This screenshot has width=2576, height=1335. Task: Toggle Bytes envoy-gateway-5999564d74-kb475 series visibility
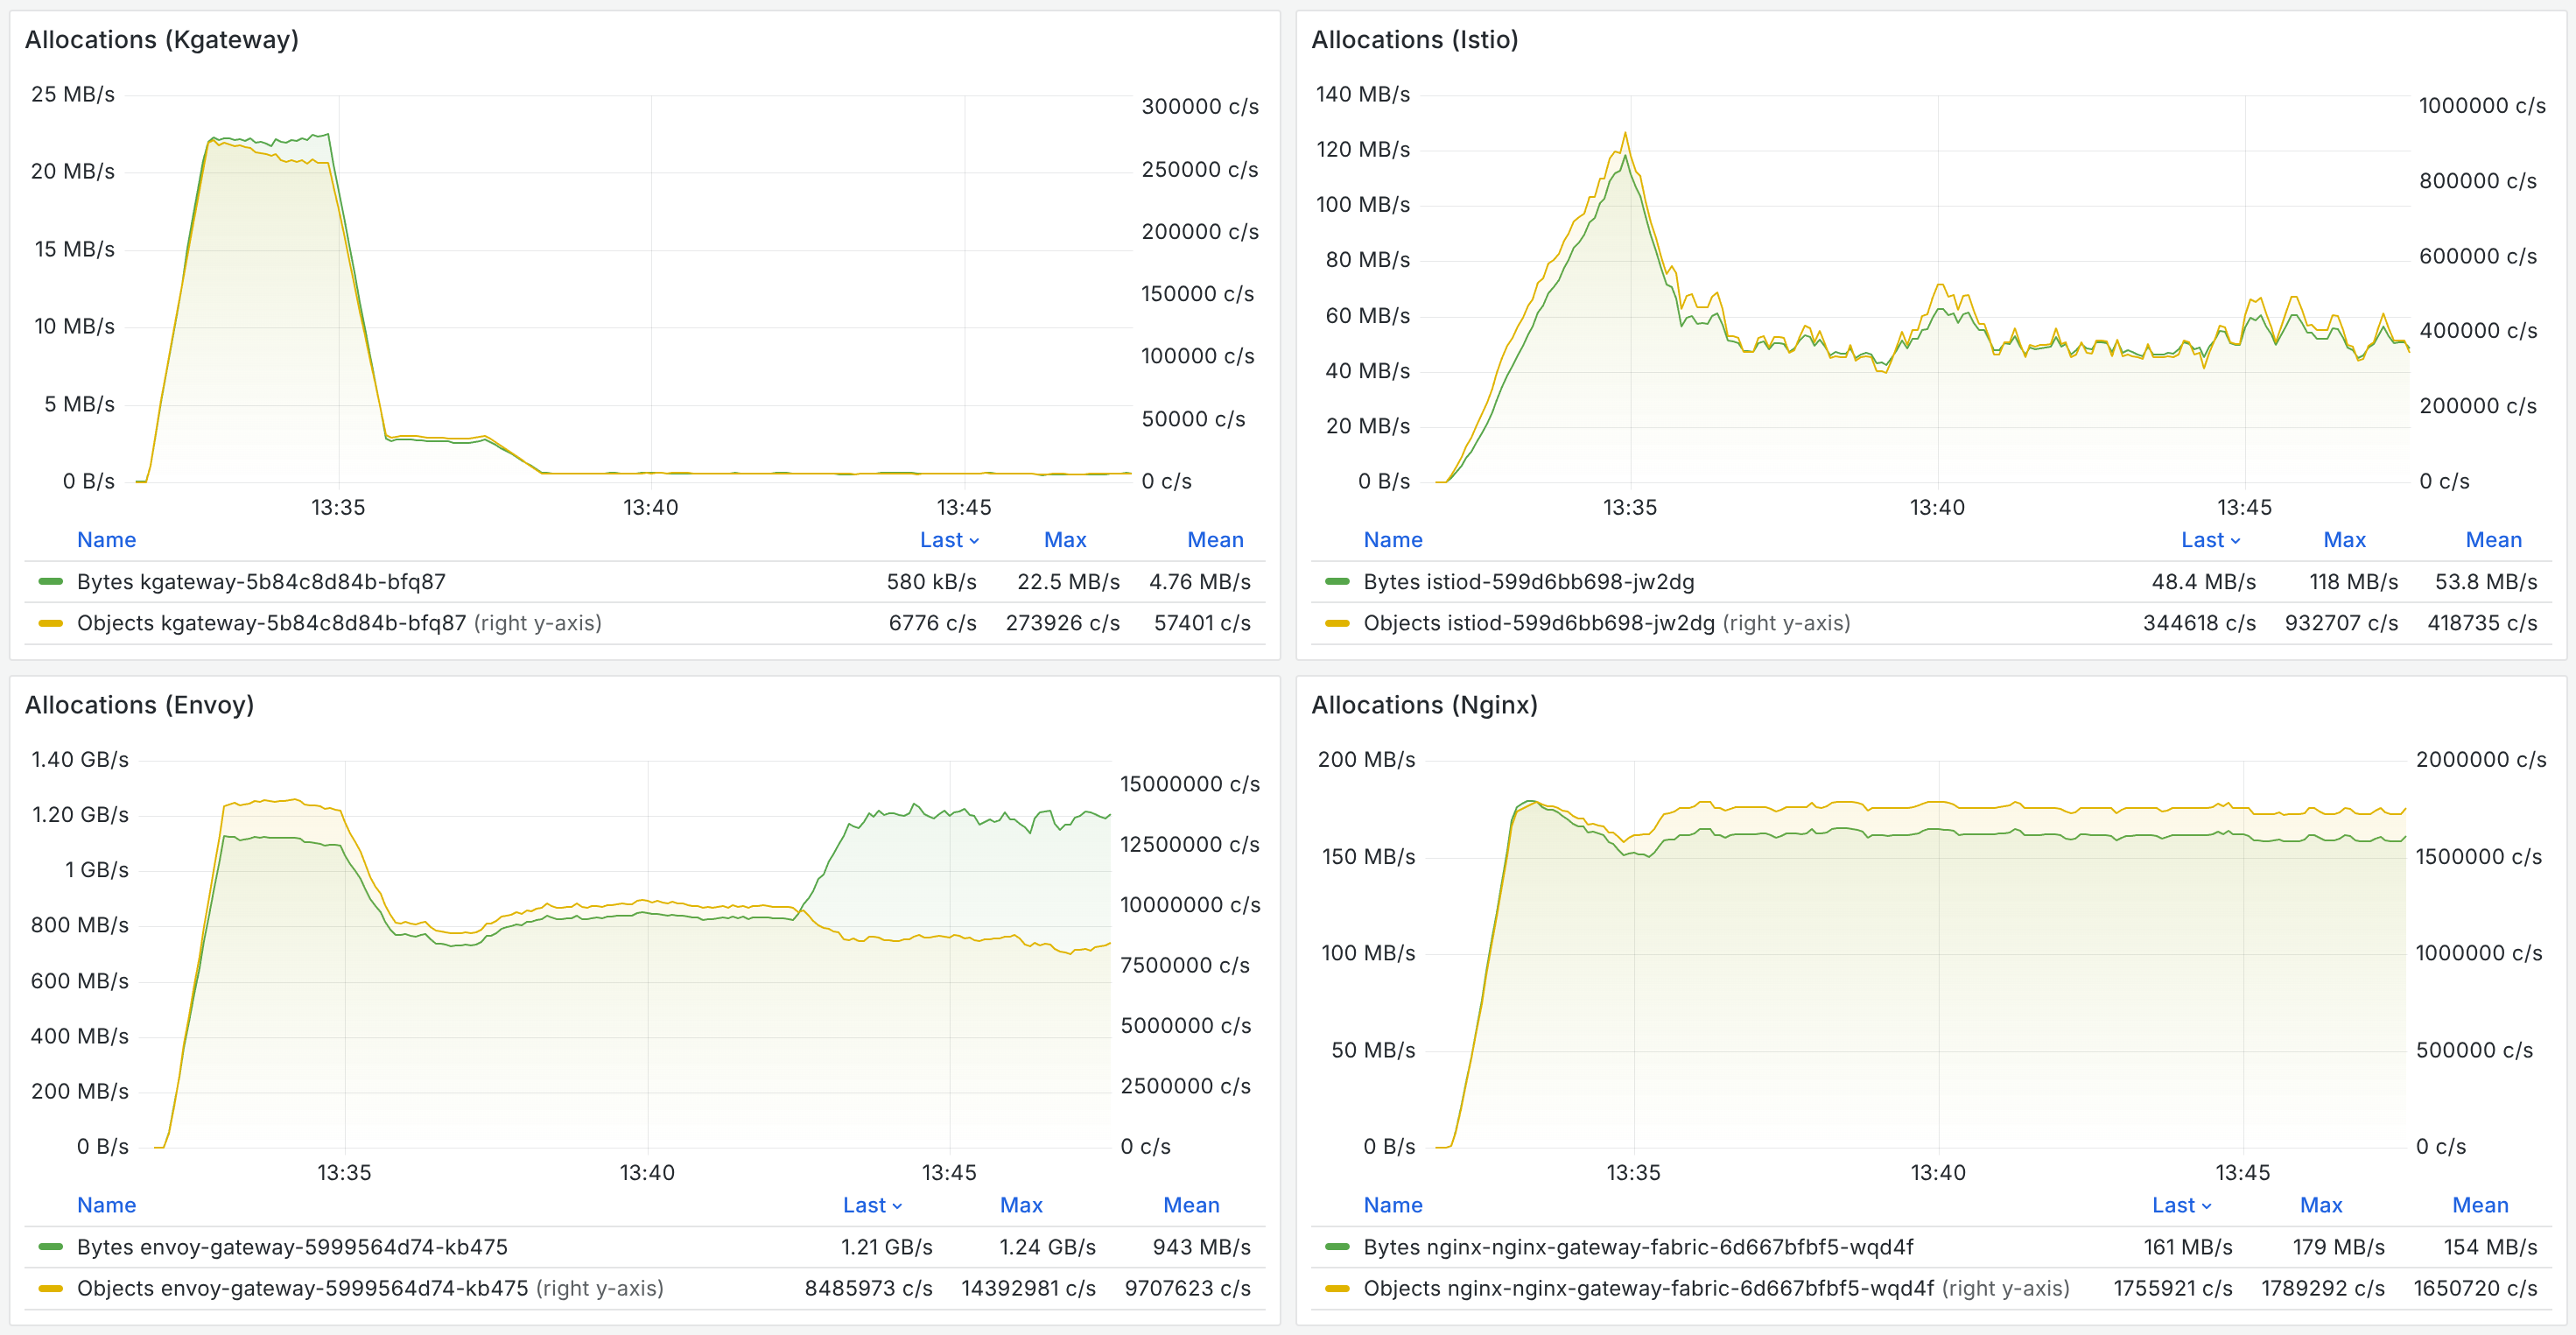(292, 1247)
